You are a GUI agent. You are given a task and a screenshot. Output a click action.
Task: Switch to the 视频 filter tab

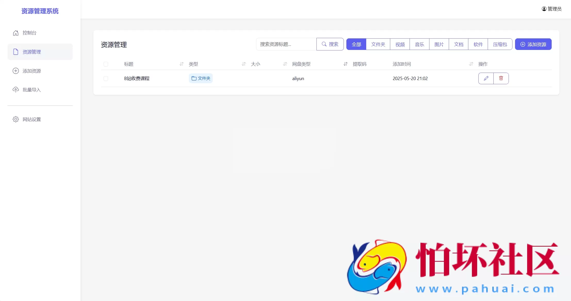click(x=400, y=44)
